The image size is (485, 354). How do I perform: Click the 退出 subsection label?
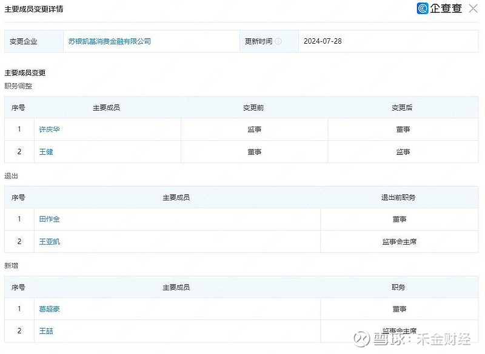[11, 176]
